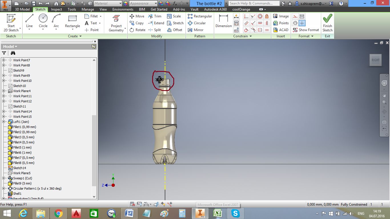This screenshot has width=390, height=219.
Task: Open the fx Parameters icon
Action: tap(175, 3)
